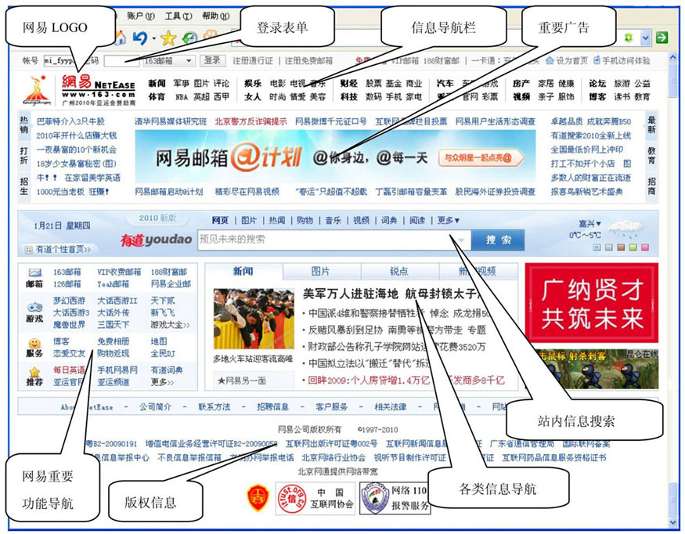Open the 工具(T) menu
The width and height of the screenshot is (685, 534).
pos(178,16)
